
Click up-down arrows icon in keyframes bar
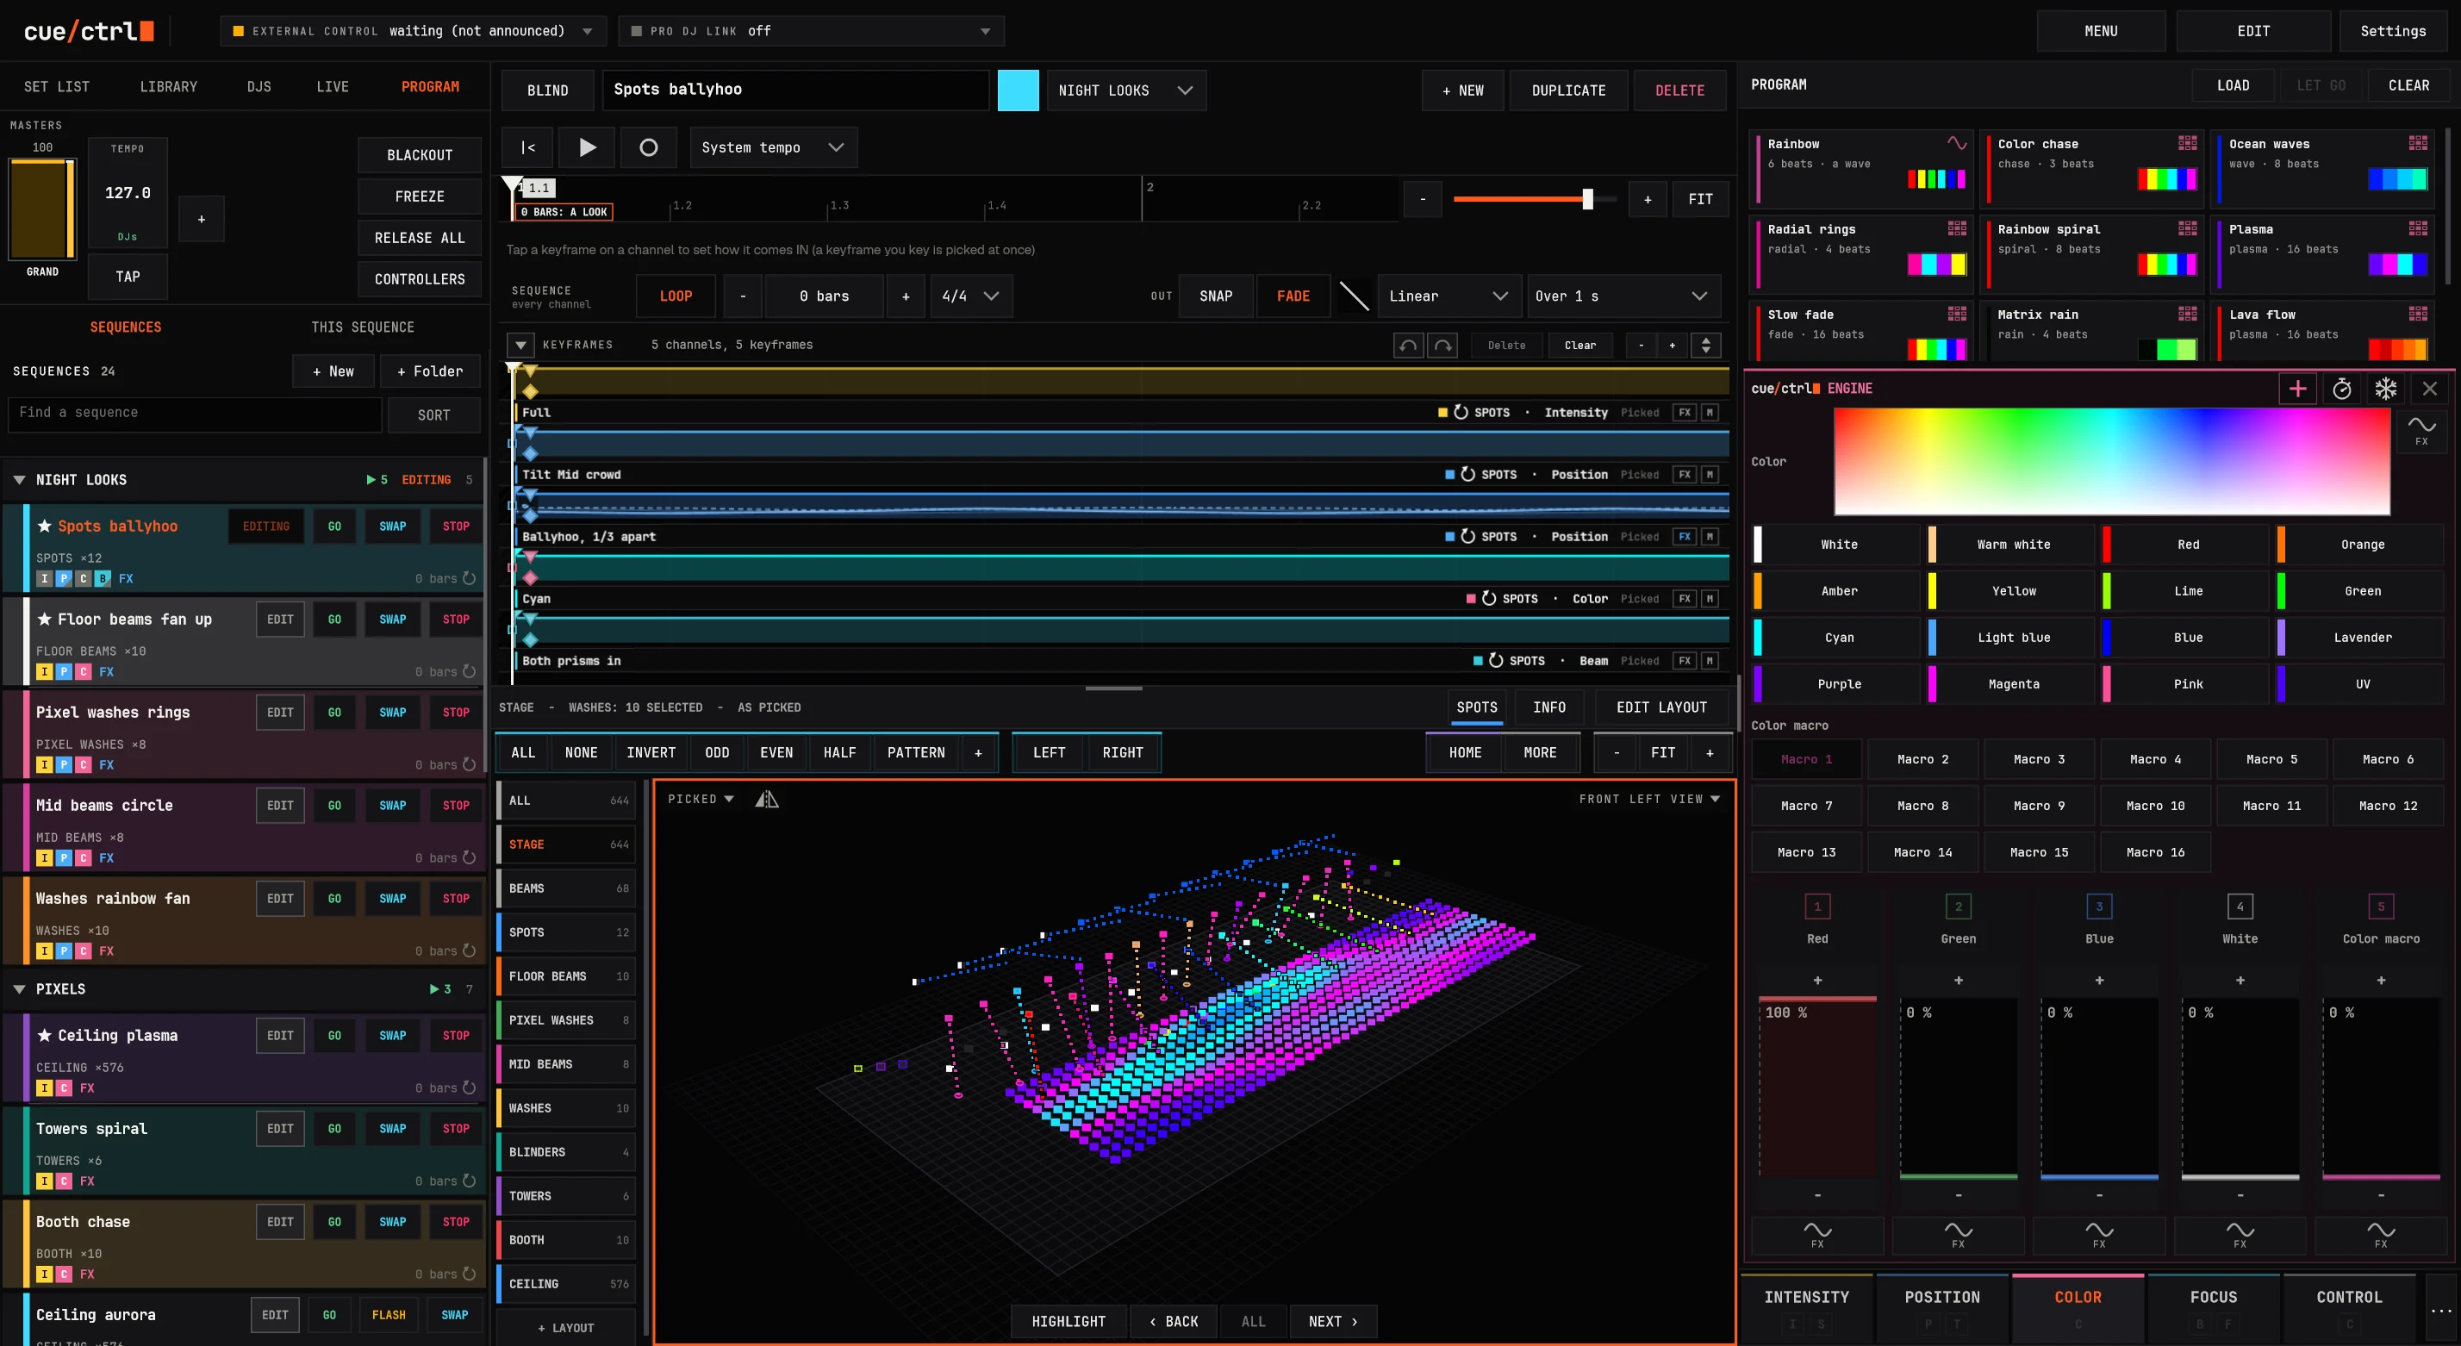pyautogui.click(x=1706, y=346)
